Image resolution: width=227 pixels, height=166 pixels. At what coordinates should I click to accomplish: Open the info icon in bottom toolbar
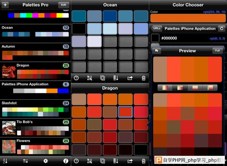66,161
